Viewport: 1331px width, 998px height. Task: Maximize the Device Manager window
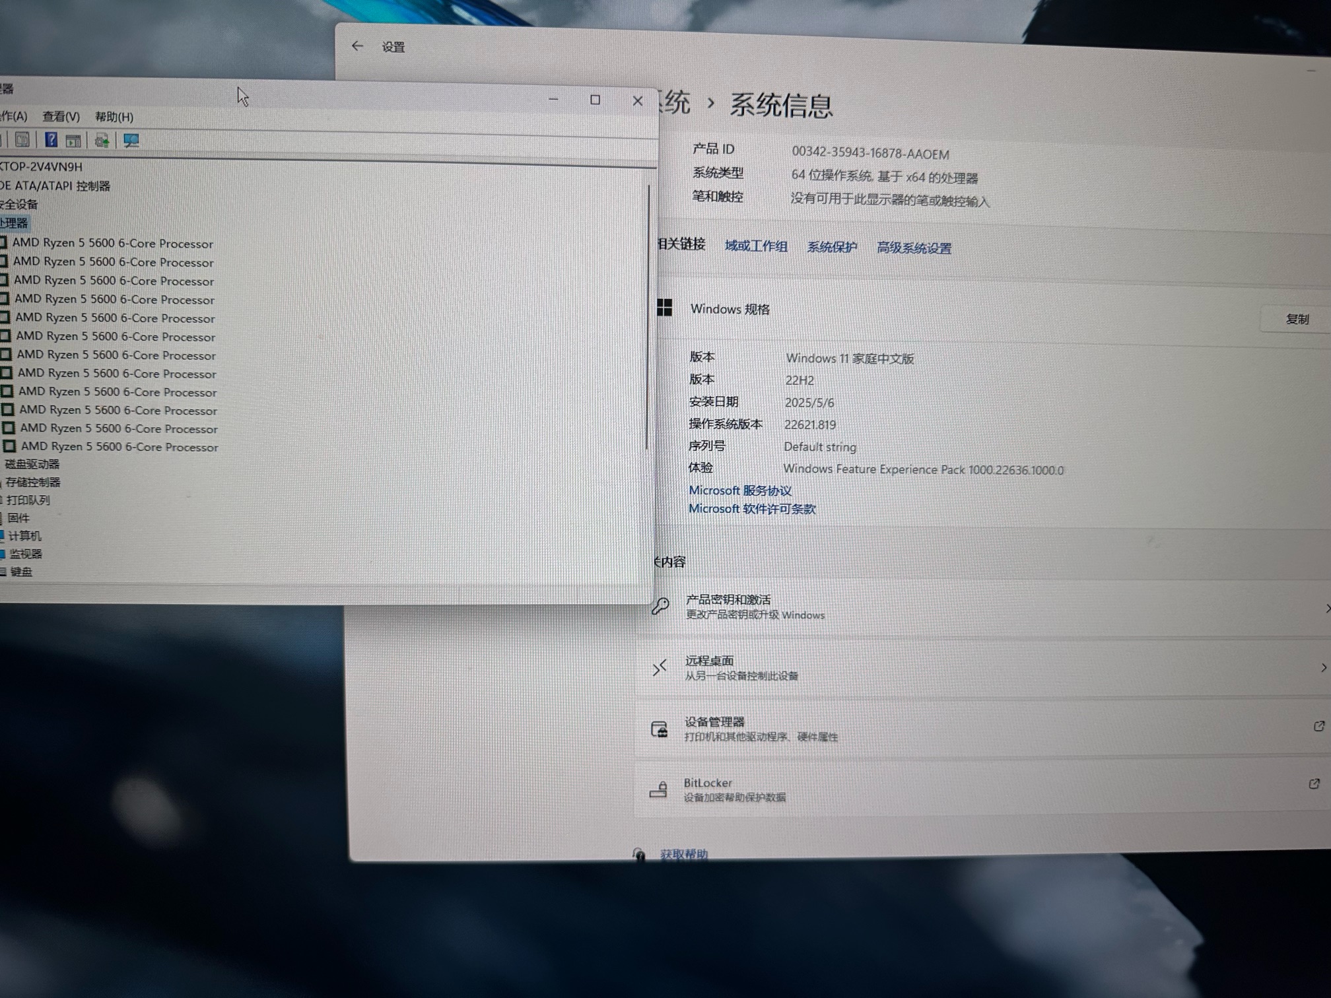click(x=595, y=100)
